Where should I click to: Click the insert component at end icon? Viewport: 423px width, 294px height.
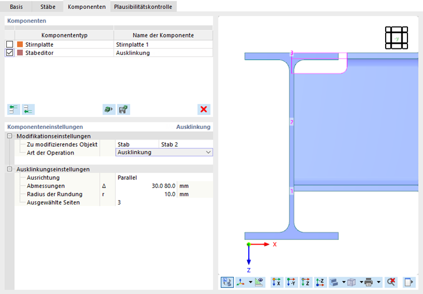[28, 109]
